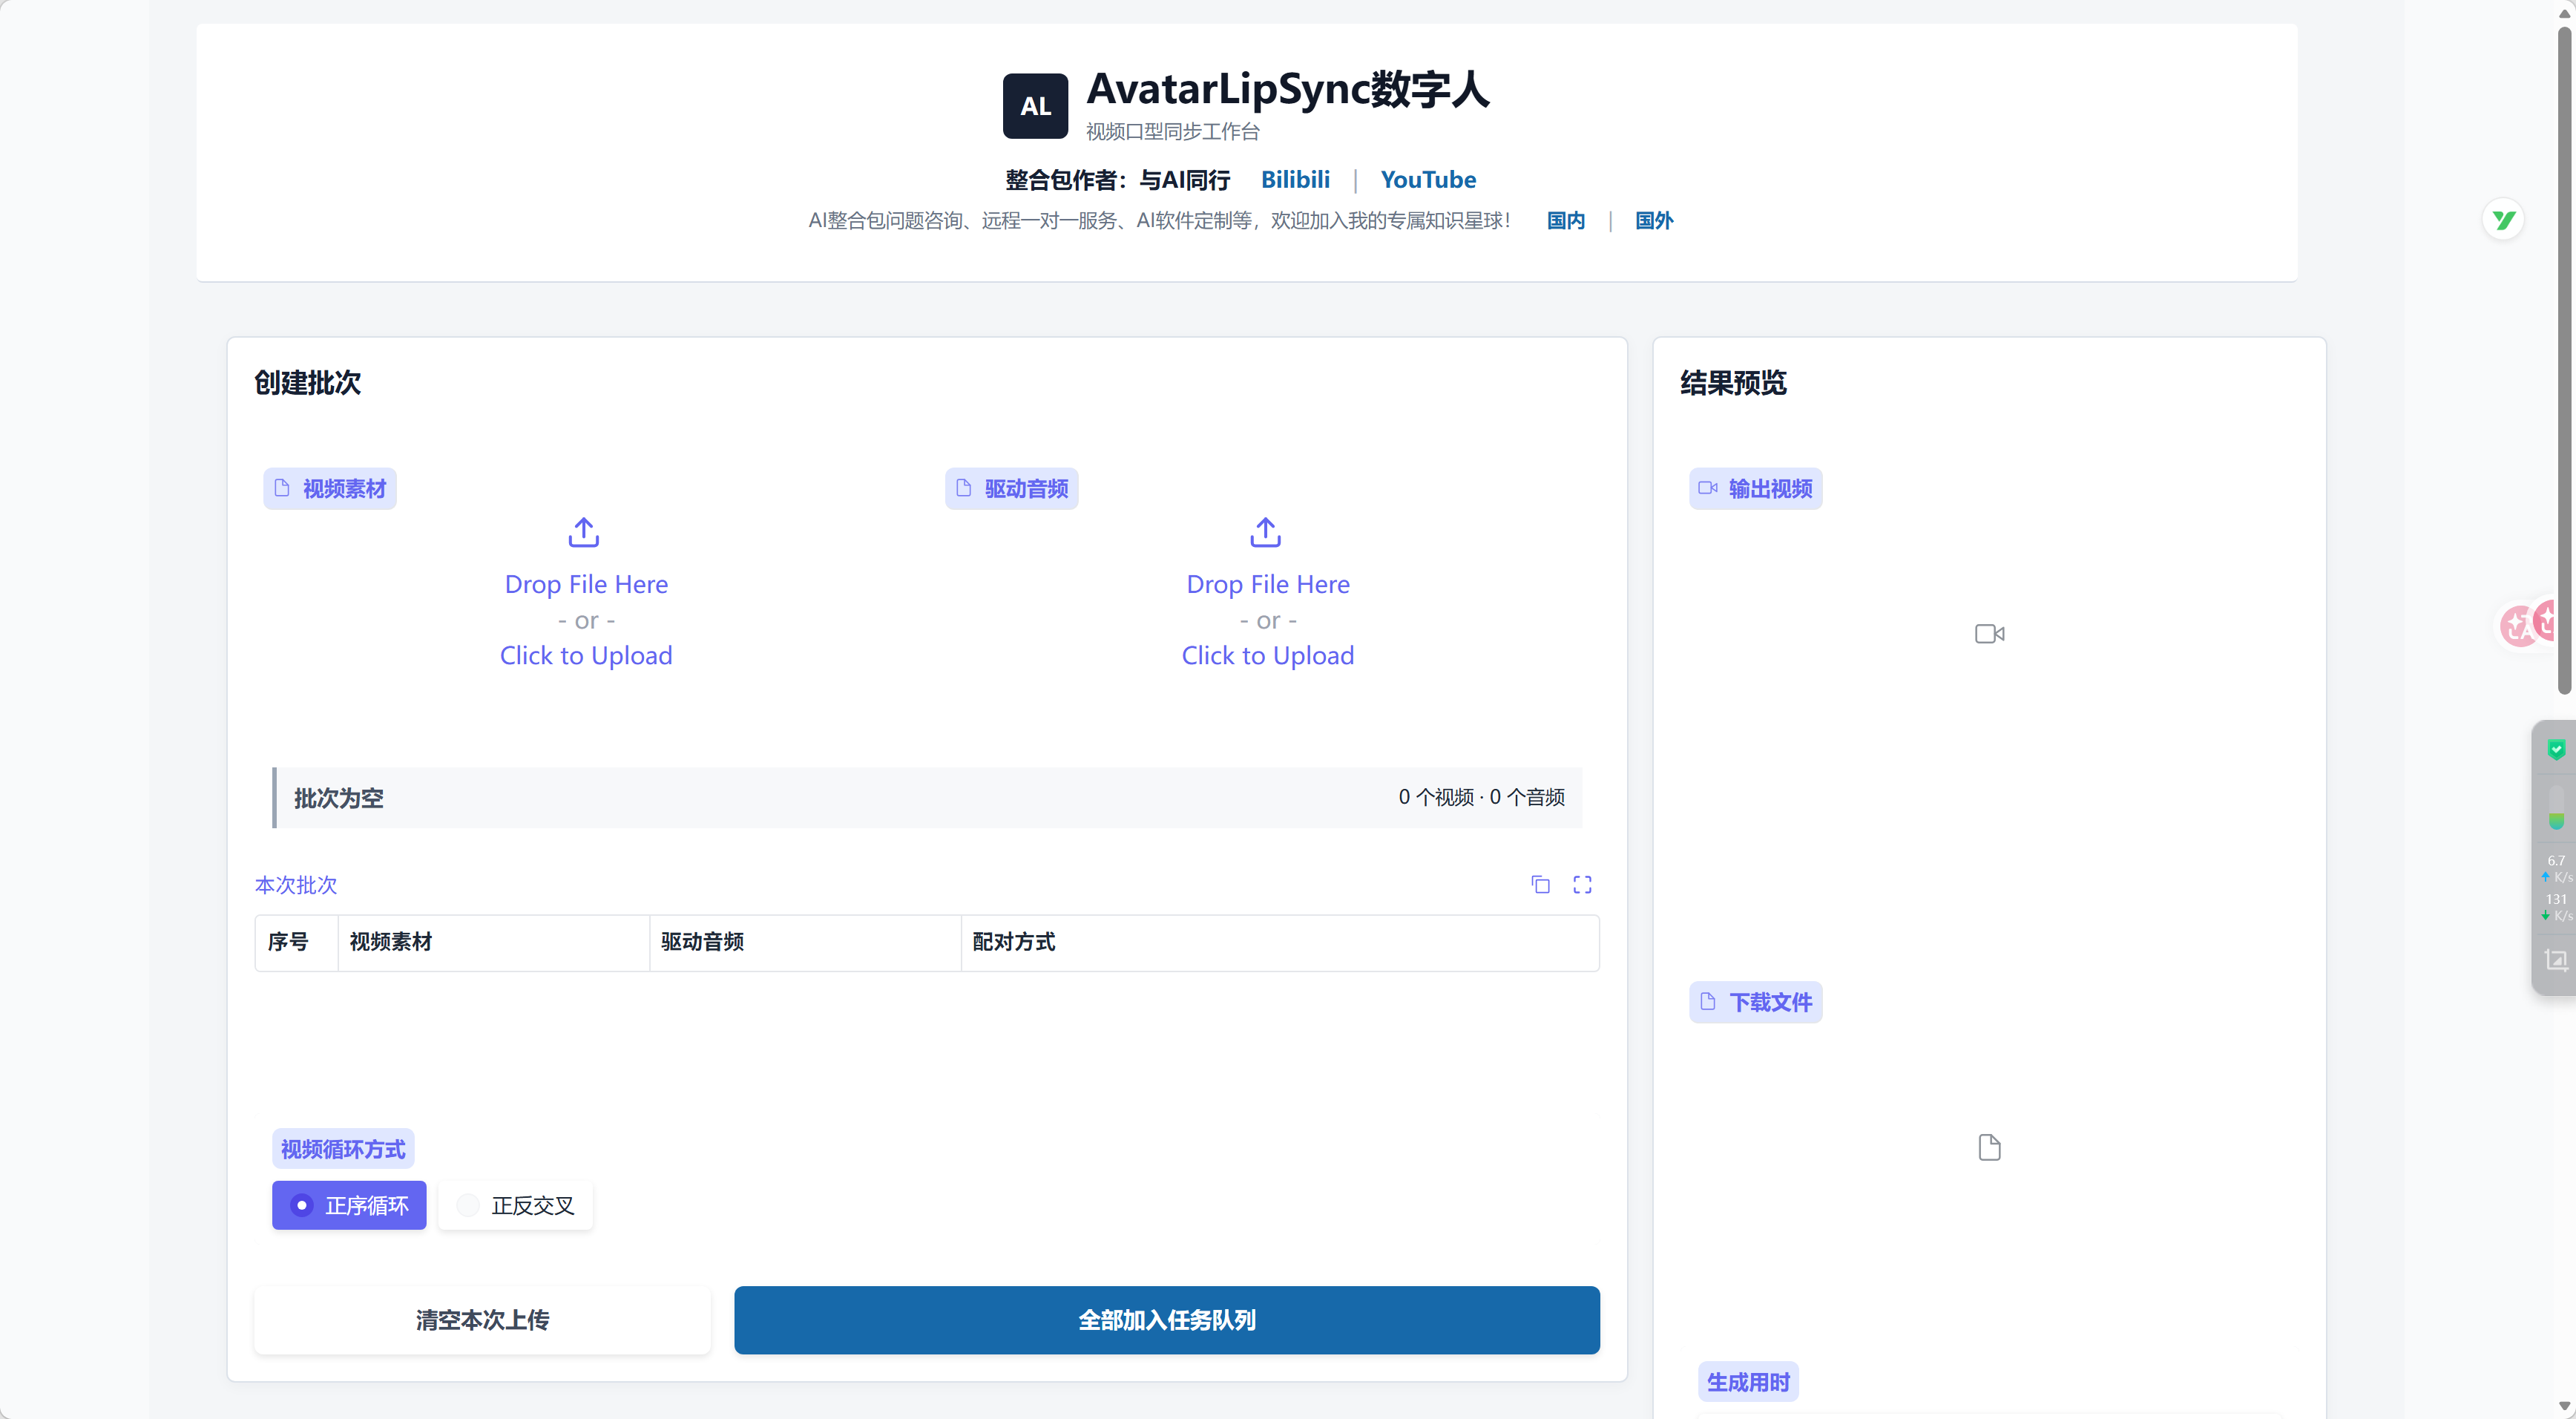Click the upload arrow icon under 视频素材

point(584,532)
